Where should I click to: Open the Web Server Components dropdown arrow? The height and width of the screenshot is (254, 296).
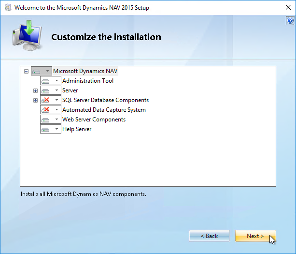click(x=56, y=119)
